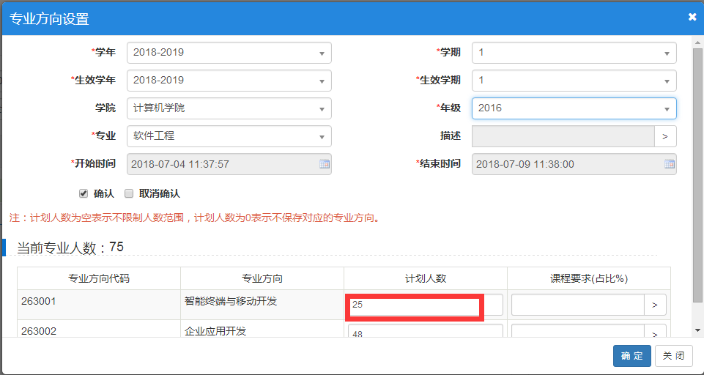Expand the 专业 dropdown showing 软件工程
The image size is (704, 375).
[229, 136]
